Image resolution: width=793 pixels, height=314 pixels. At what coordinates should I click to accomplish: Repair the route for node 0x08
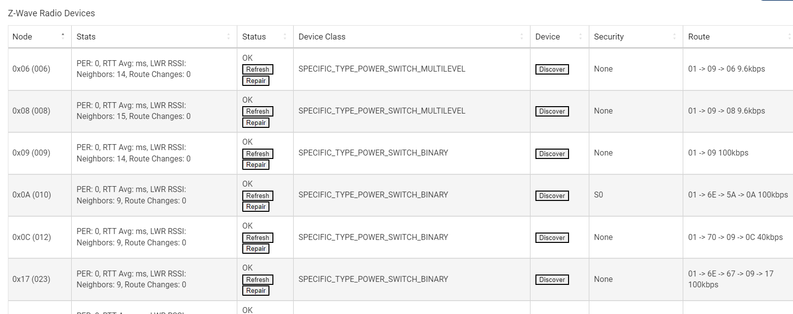[x=256, y=122]
